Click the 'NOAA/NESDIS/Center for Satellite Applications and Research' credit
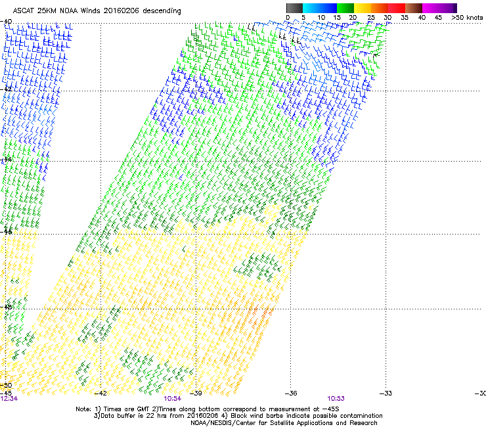 point(284,423)
